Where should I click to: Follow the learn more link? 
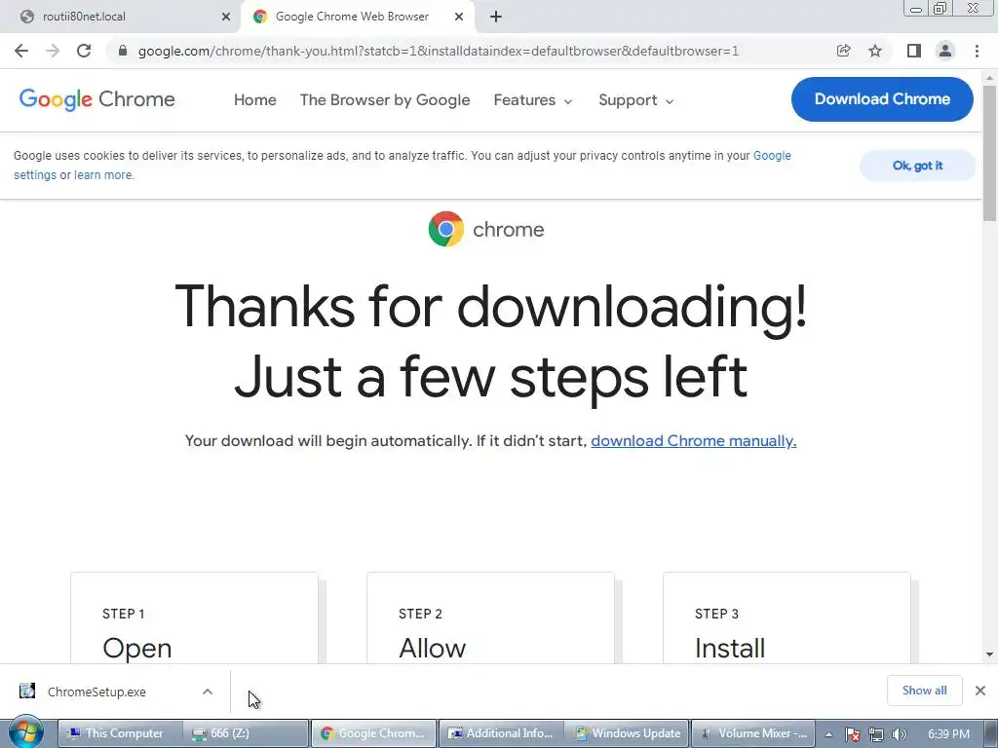tap(103, 175)
